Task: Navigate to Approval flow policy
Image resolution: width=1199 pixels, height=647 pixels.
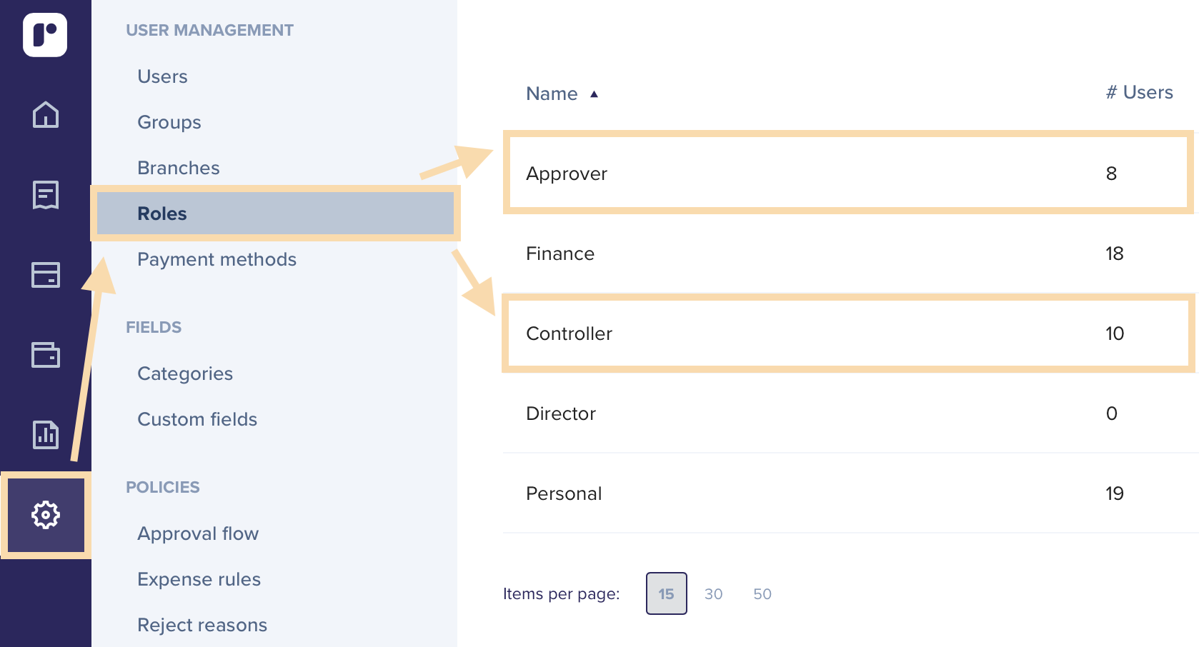Action: coord(197,533)
